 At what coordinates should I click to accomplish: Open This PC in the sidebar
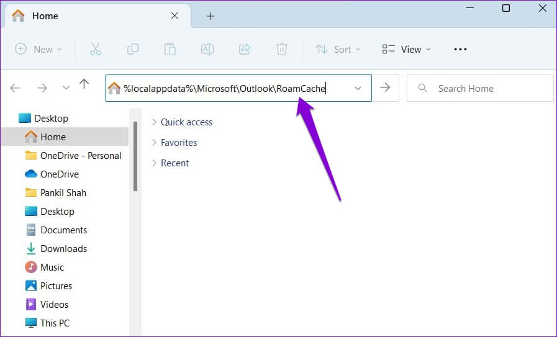[47, 323]
